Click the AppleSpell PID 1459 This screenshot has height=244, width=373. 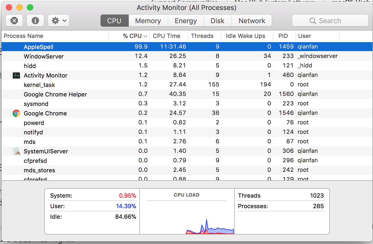286,47
